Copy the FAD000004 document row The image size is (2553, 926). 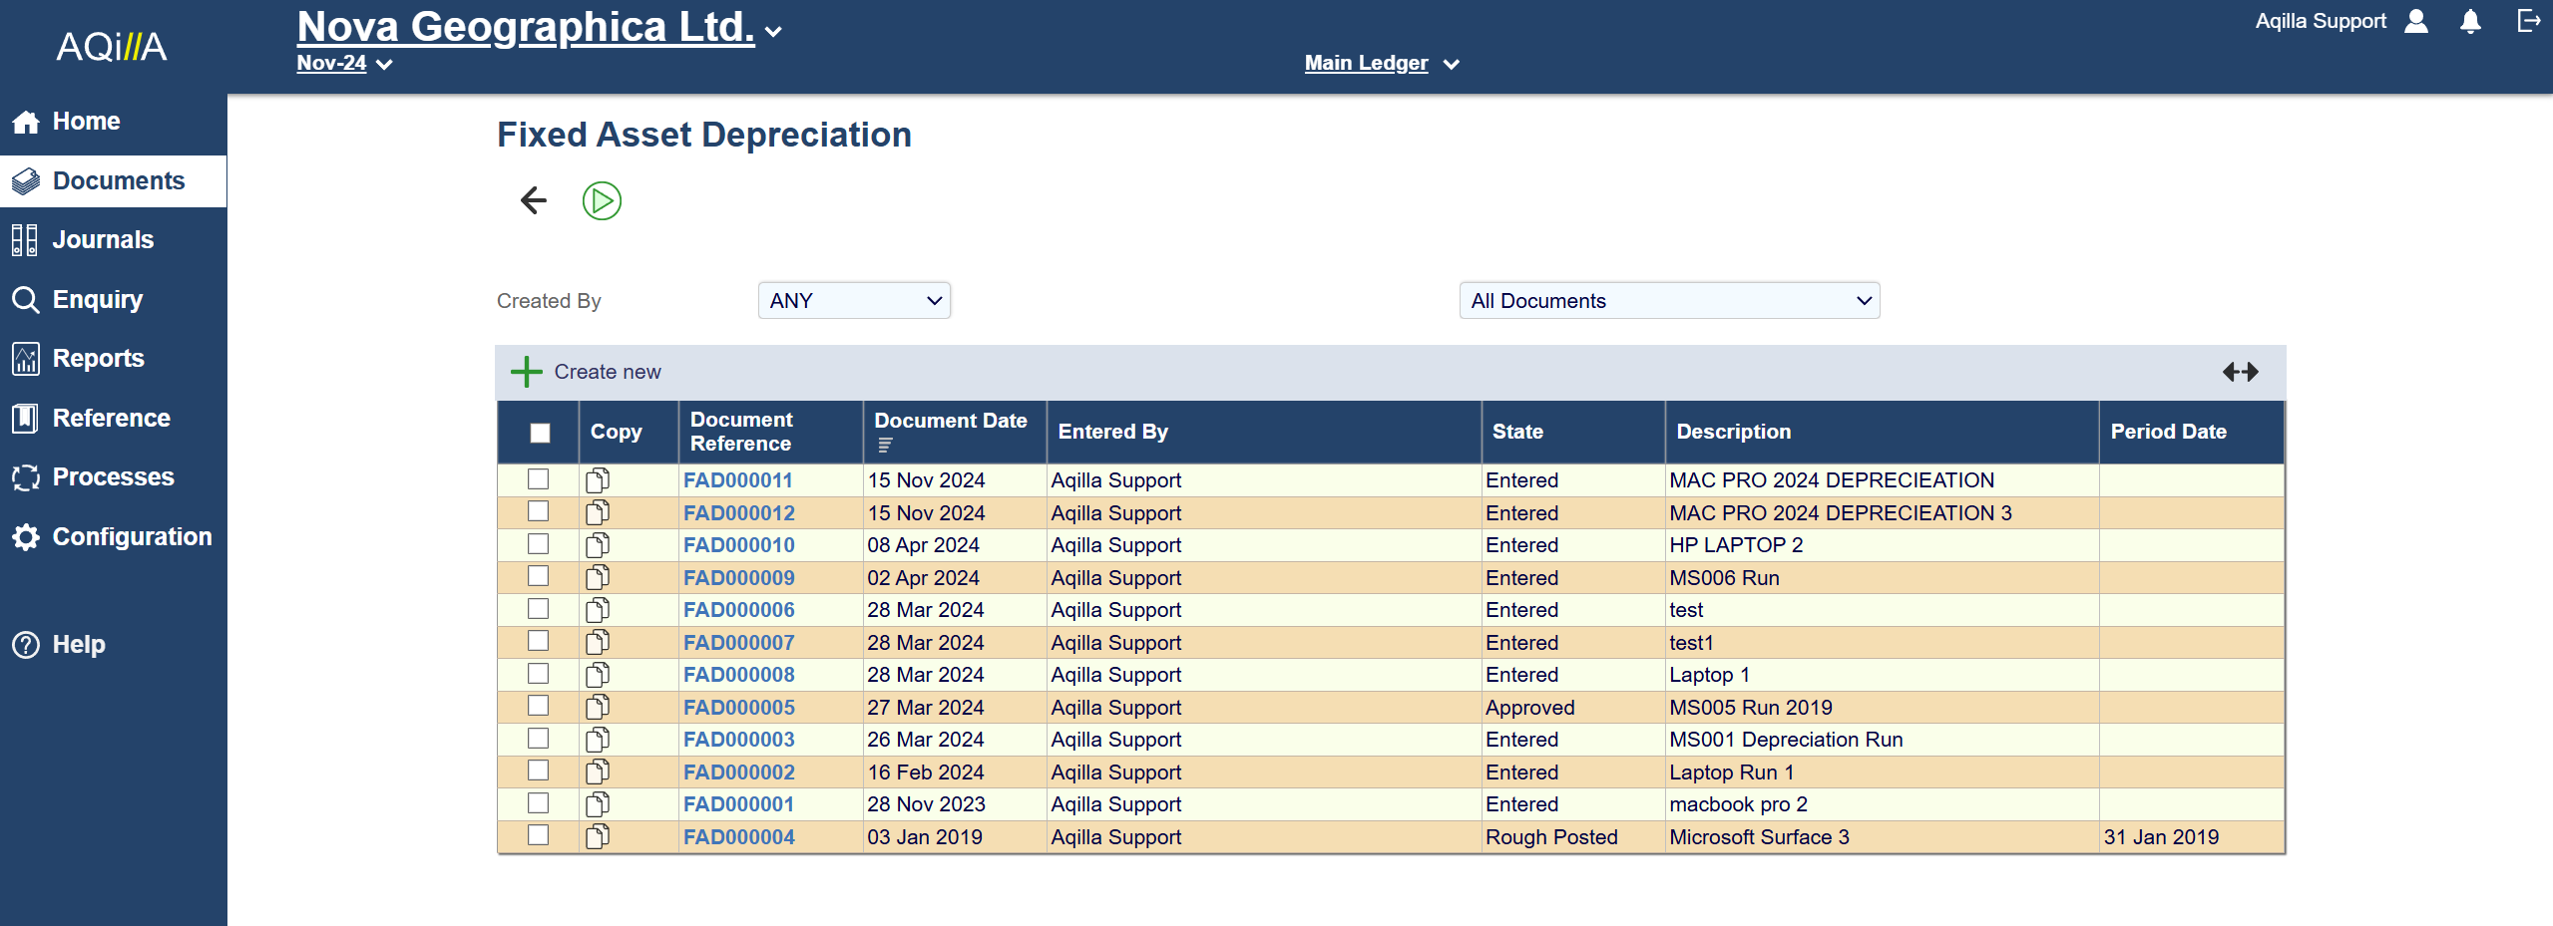(598, 837)
